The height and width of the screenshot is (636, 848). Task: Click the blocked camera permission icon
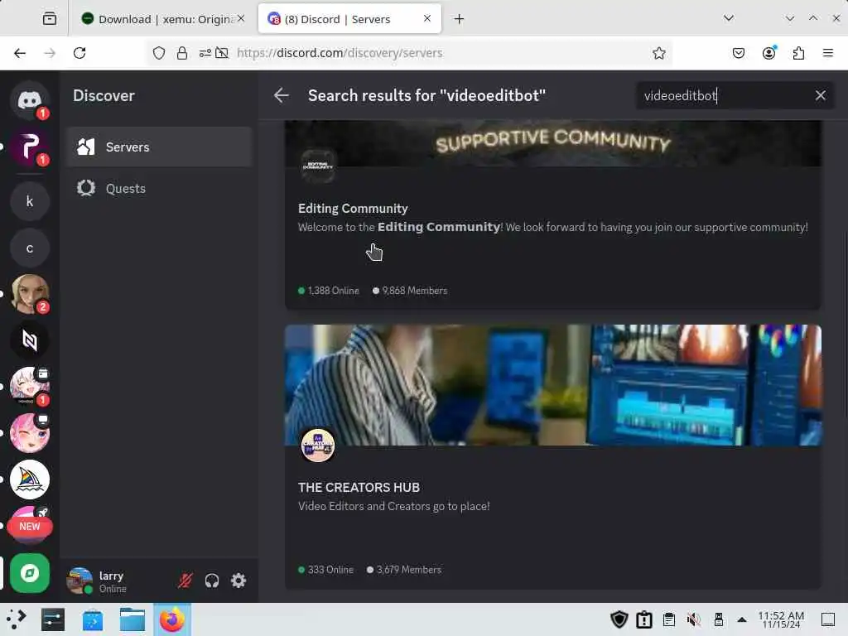point(221,53)
